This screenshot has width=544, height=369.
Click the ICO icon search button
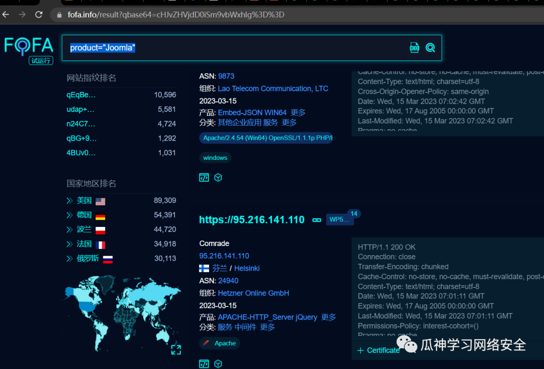414,48
